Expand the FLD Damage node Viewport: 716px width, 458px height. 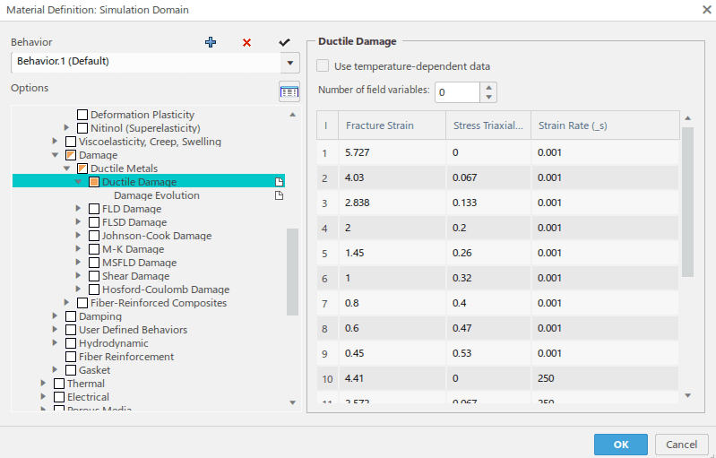(78, 208)
